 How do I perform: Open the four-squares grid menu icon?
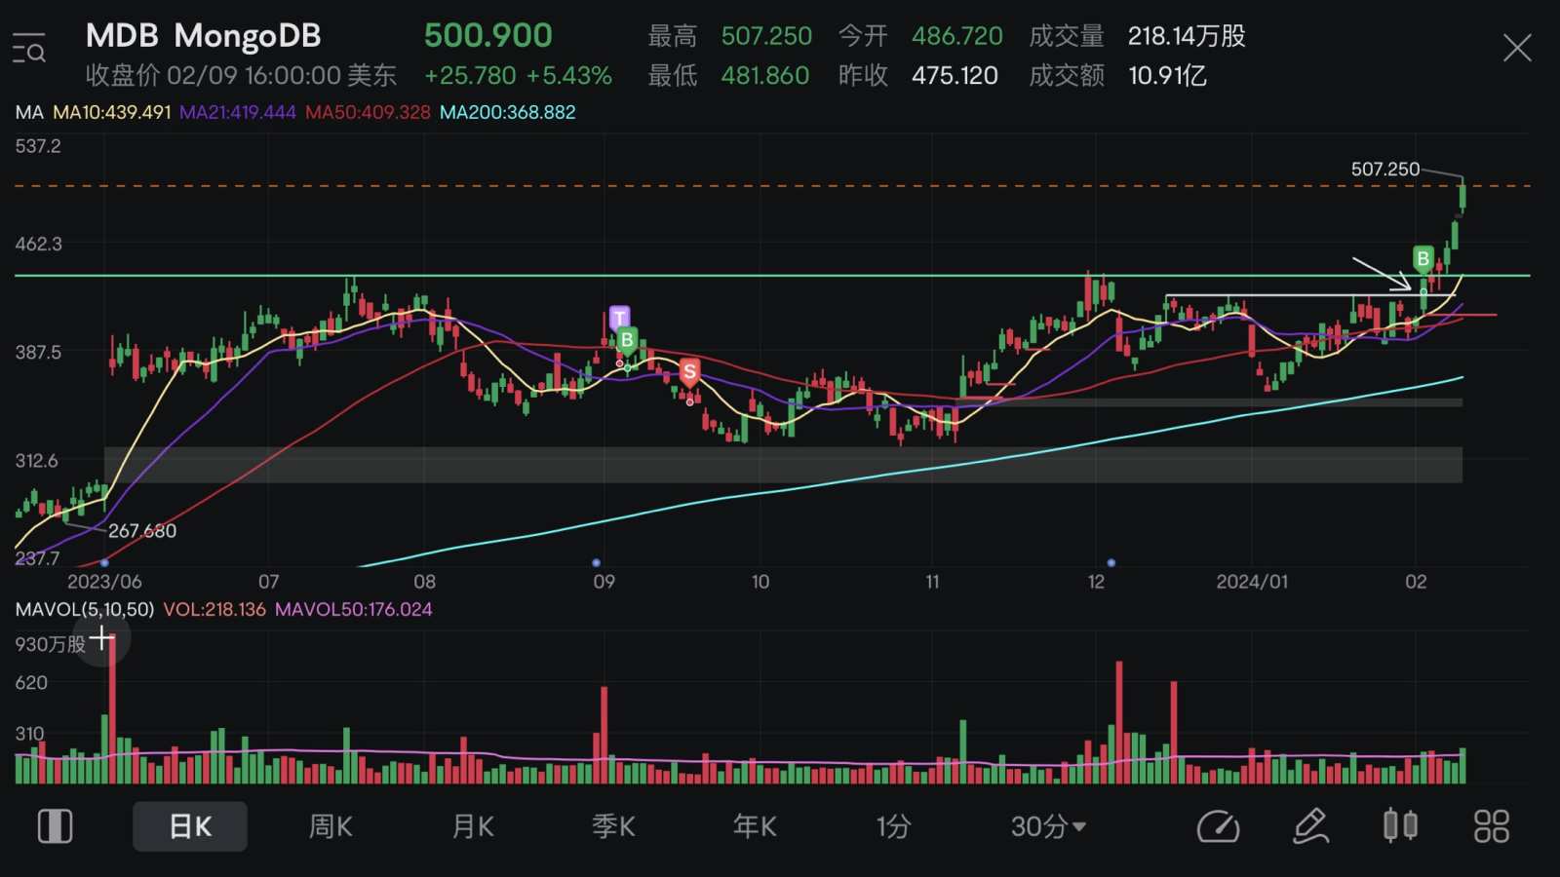tap(1492, 826)
